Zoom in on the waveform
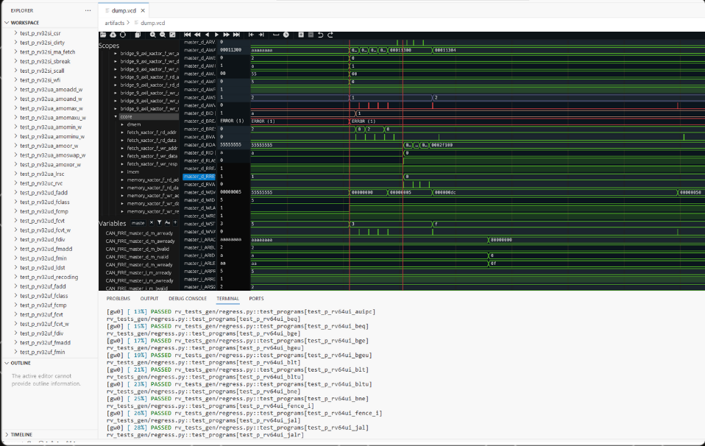Screen dimensions: 705x446 pos(153,35)
